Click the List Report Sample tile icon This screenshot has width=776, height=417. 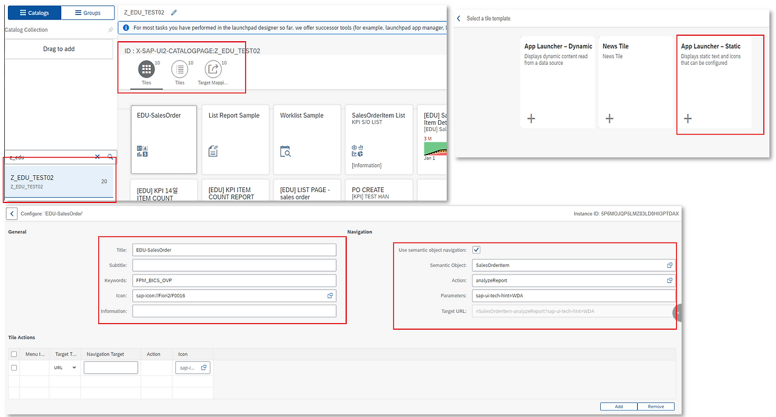coord(213,151)
